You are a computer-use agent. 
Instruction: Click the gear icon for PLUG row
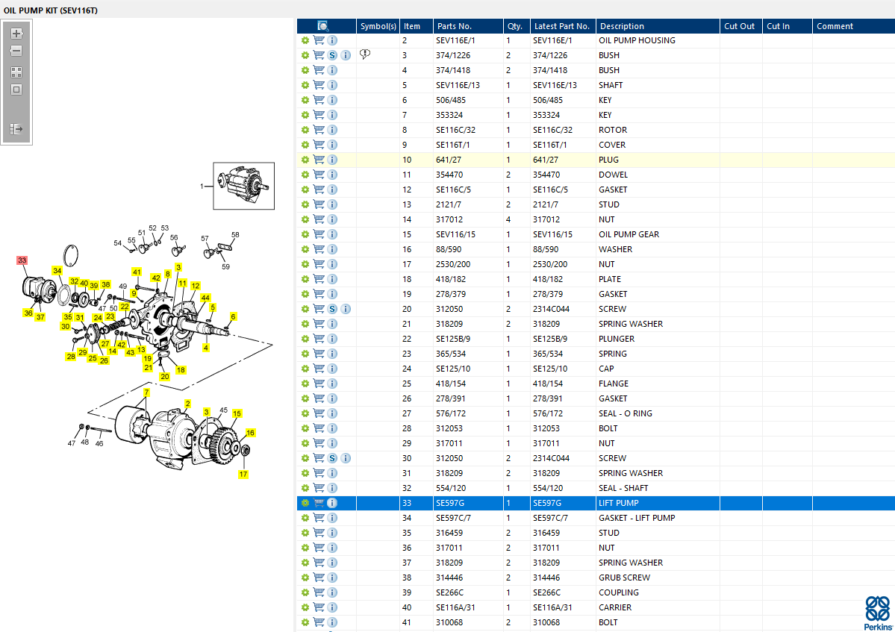305,160
